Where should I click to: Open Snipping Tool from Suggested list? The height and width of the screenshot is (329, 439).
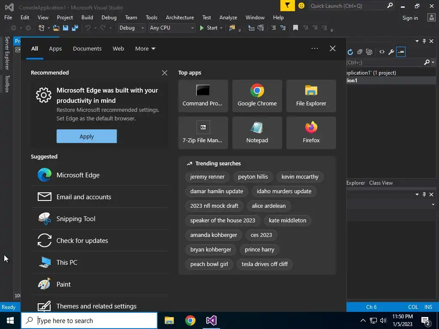point(99,219)
